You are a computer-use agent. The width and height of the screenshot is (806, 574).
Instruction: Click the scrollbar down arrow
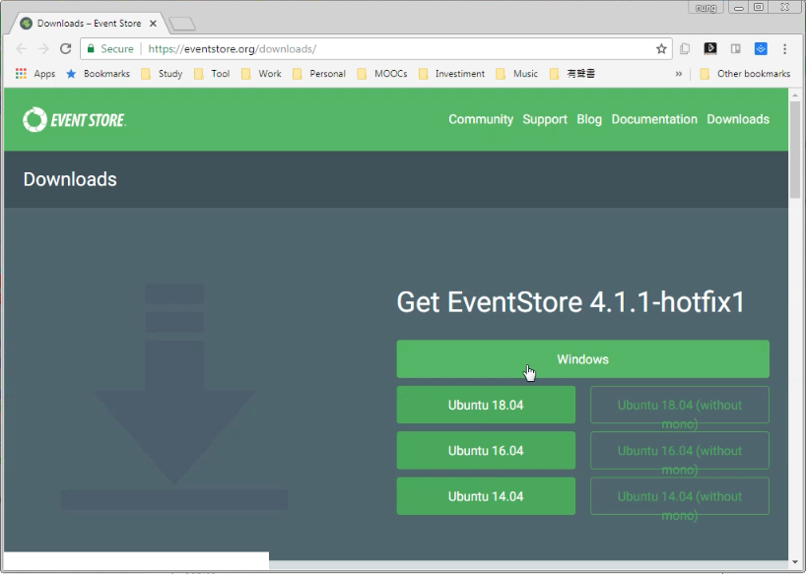tap(795, 563)
